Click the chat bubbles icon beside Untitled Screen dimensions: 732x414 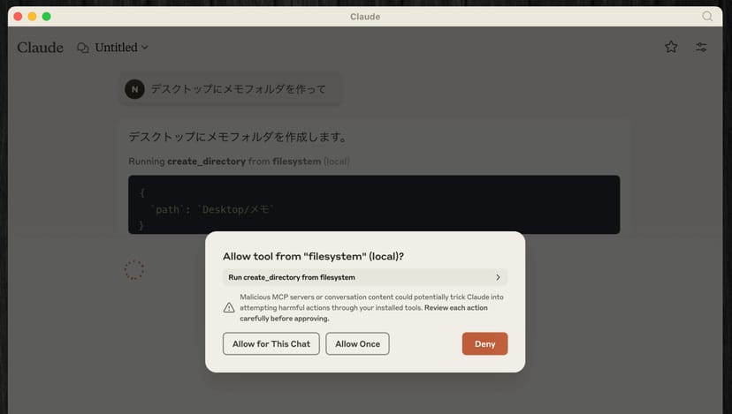[x=83, y=48]
